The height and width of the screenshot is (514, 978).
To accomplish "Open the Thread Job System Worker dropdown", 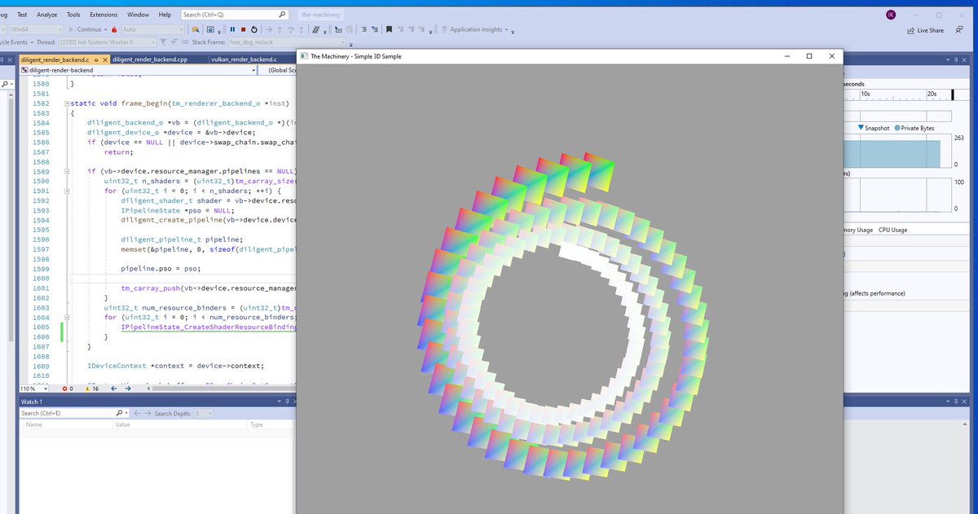I will (x=153, y=42).
